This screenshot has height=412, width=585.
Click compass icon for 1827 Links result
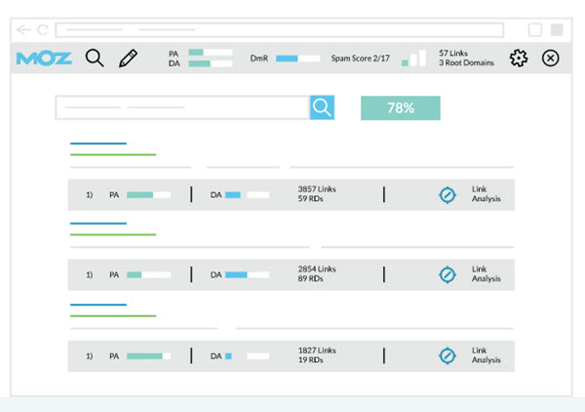(447, 356)
